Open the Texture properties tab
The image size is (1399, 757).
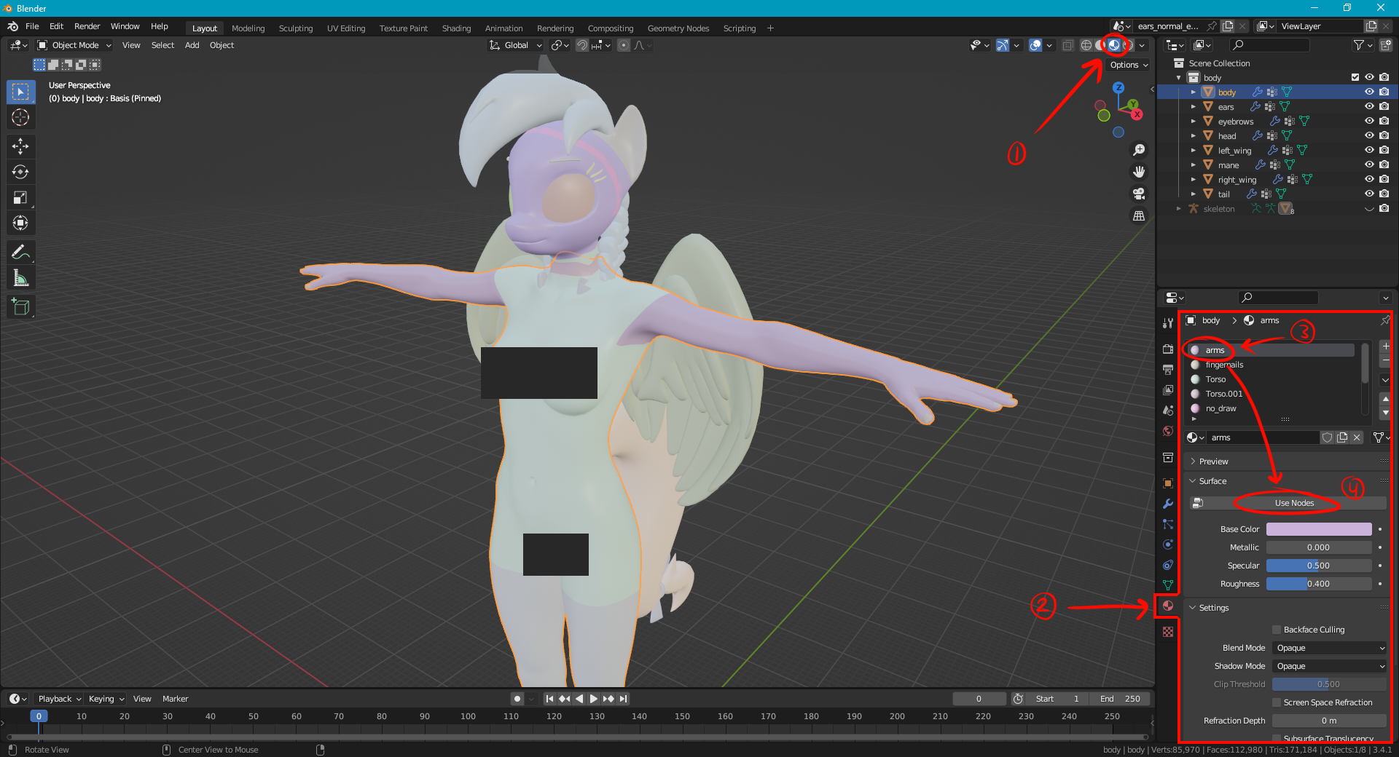1168,632
